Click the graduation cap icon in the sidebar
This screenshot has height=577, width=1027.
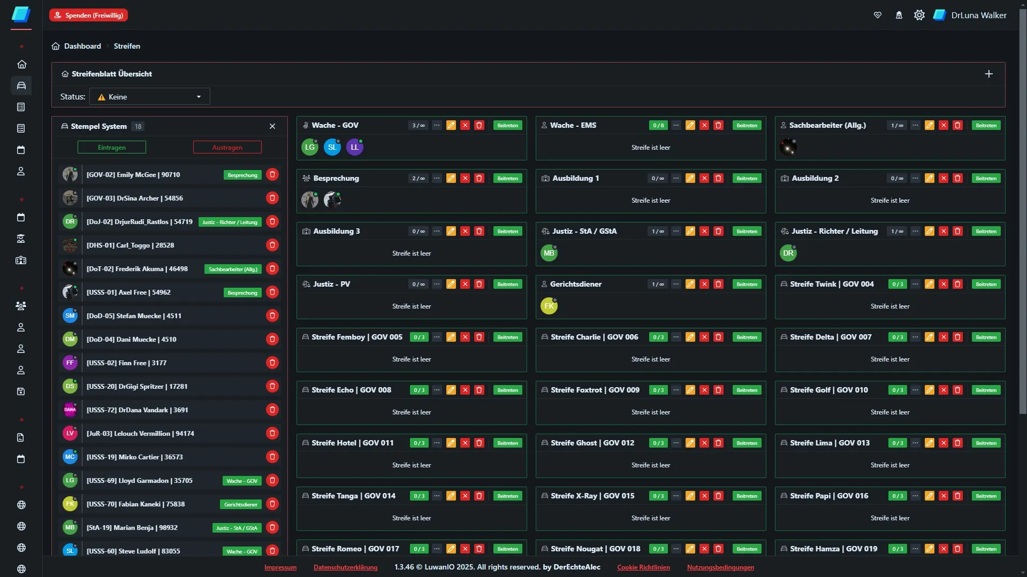[x=21, y=239]
